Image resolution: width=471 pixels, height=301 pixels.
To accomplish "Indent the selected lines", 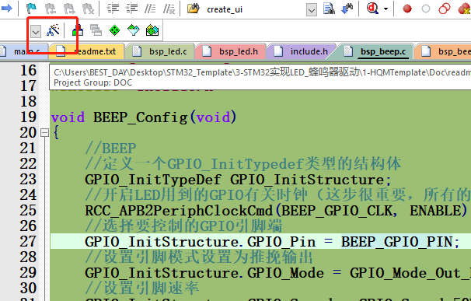I will [113, 9].
